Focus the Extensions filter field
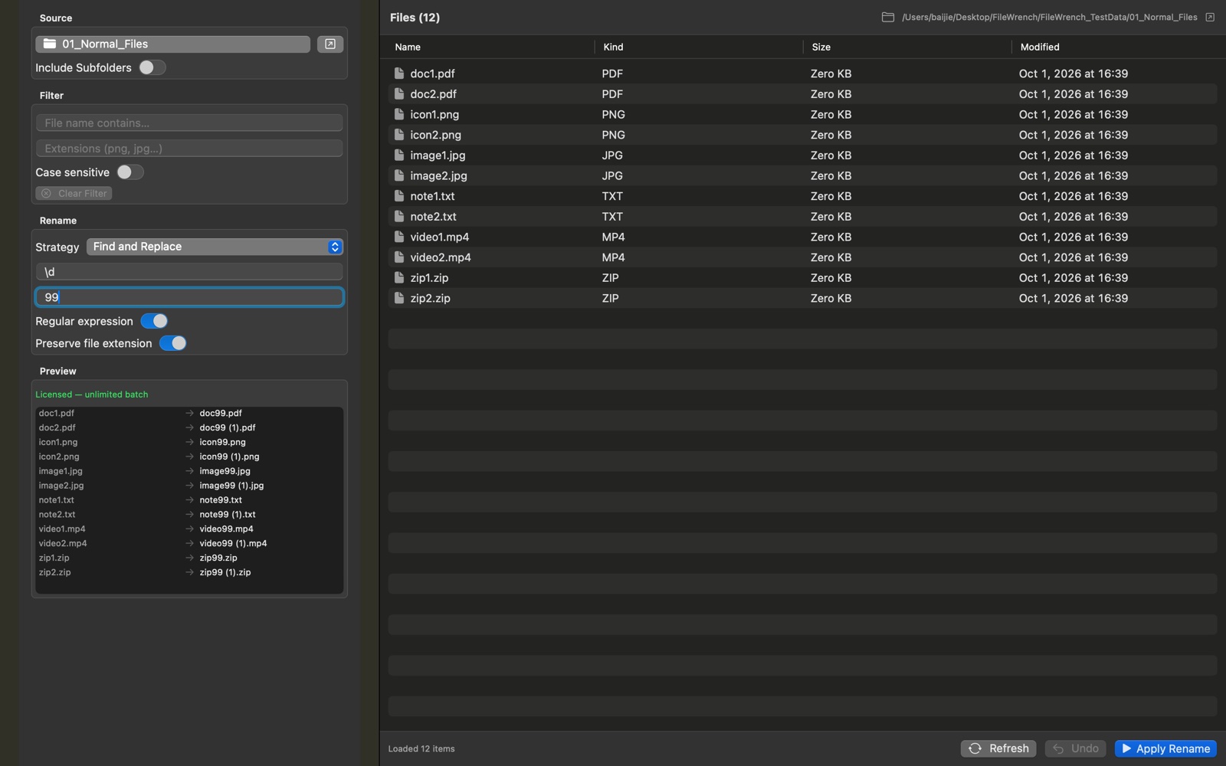The image size is (1226, 766). point(189,148)
